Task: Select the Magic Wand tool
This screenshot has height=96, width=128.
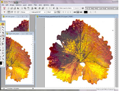Action: pos(3,30)
